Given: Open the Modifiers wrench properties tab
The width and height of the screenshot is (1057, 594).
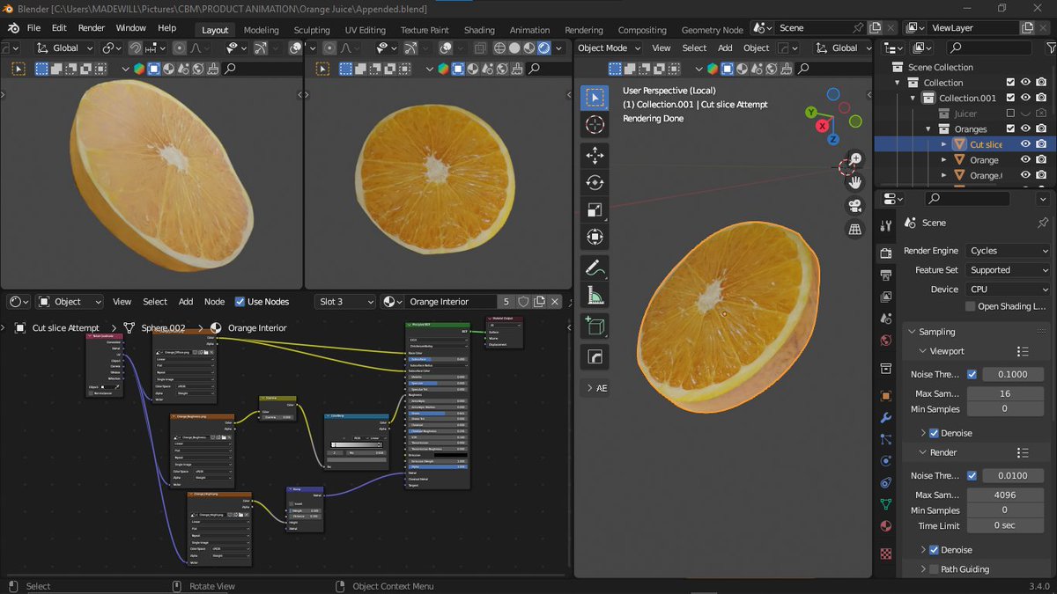Looking at the screenshot, I should [x=886, y=418].
